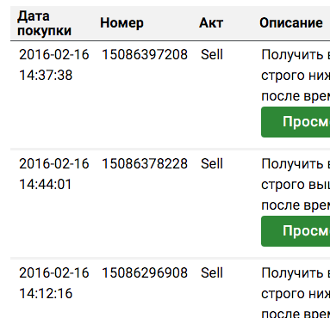Click Sell in the first transaction row
Screen dimensions: 330x318
coord(212,55)
